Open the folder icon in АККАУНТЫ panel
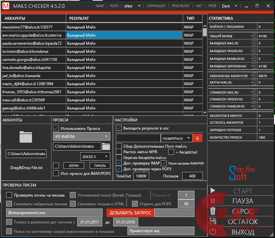275x238 pixels. pos(26,138)
